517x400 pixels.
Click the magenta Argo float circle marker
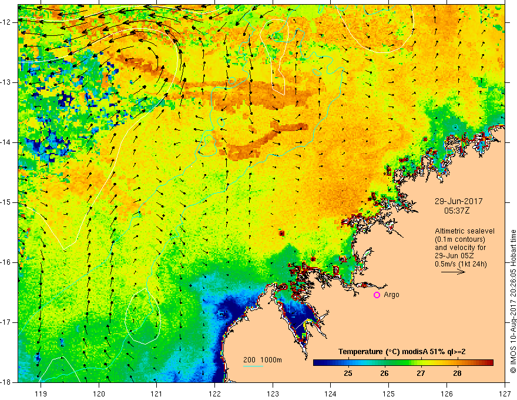point(377,295)
